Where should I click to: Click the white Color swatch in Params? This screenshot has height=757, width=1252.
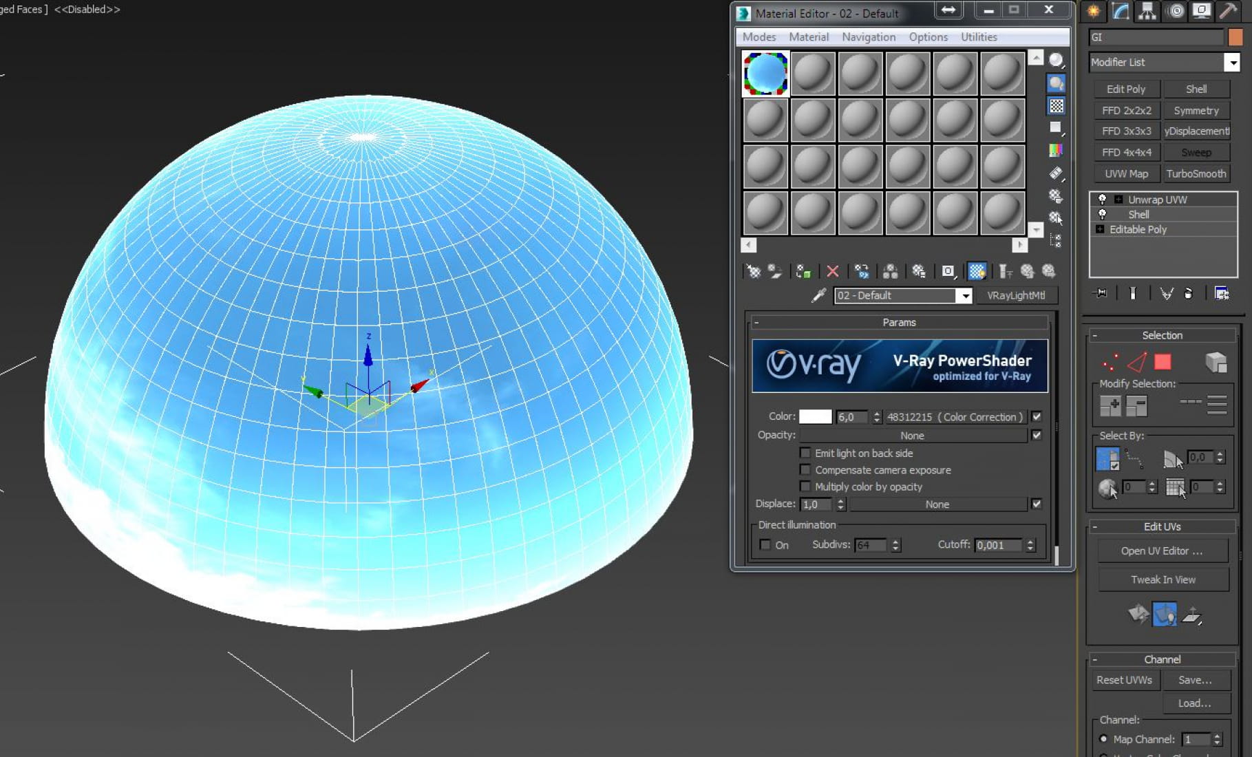click(815, 416)
